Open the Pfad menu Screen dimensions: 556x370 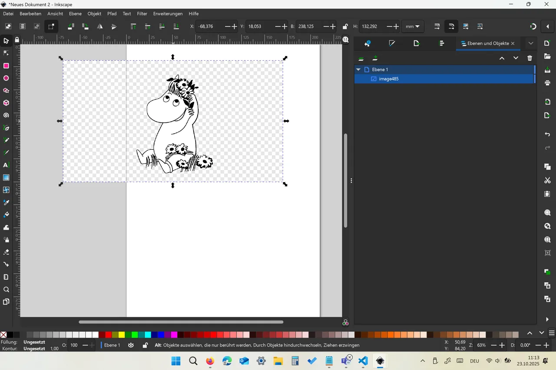[x=112, y=14]
